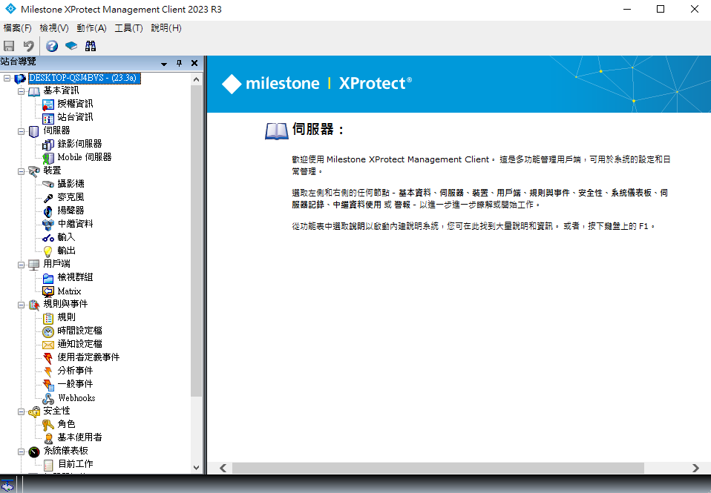Select the DESKTOP-QSJ4BVS server label

coord(85,78)
